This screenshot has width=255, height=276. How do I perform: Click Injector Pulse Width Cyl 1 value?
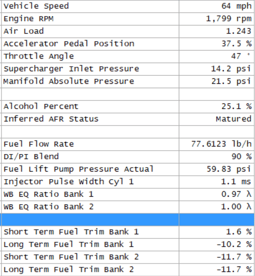[236, 182]
